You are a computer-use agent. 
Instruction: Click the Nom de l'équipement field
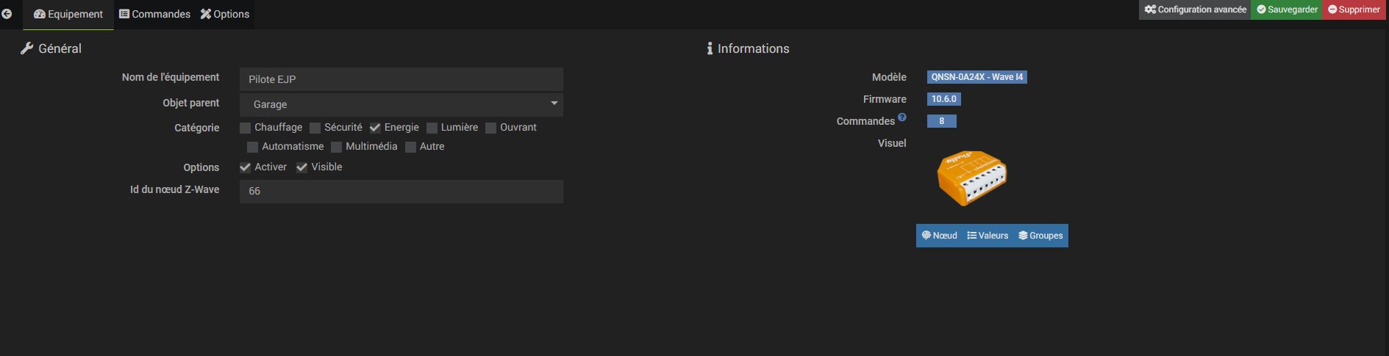point(401,79)
